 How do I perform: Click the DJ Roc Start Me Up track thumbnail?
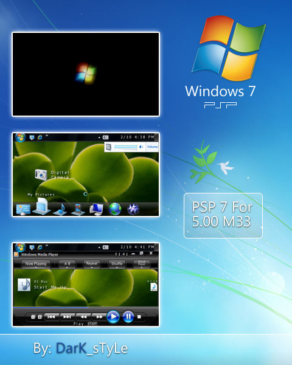[24, 285]
